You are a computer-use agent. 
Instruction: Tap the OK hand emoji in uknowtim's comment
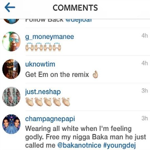point(95,75)
